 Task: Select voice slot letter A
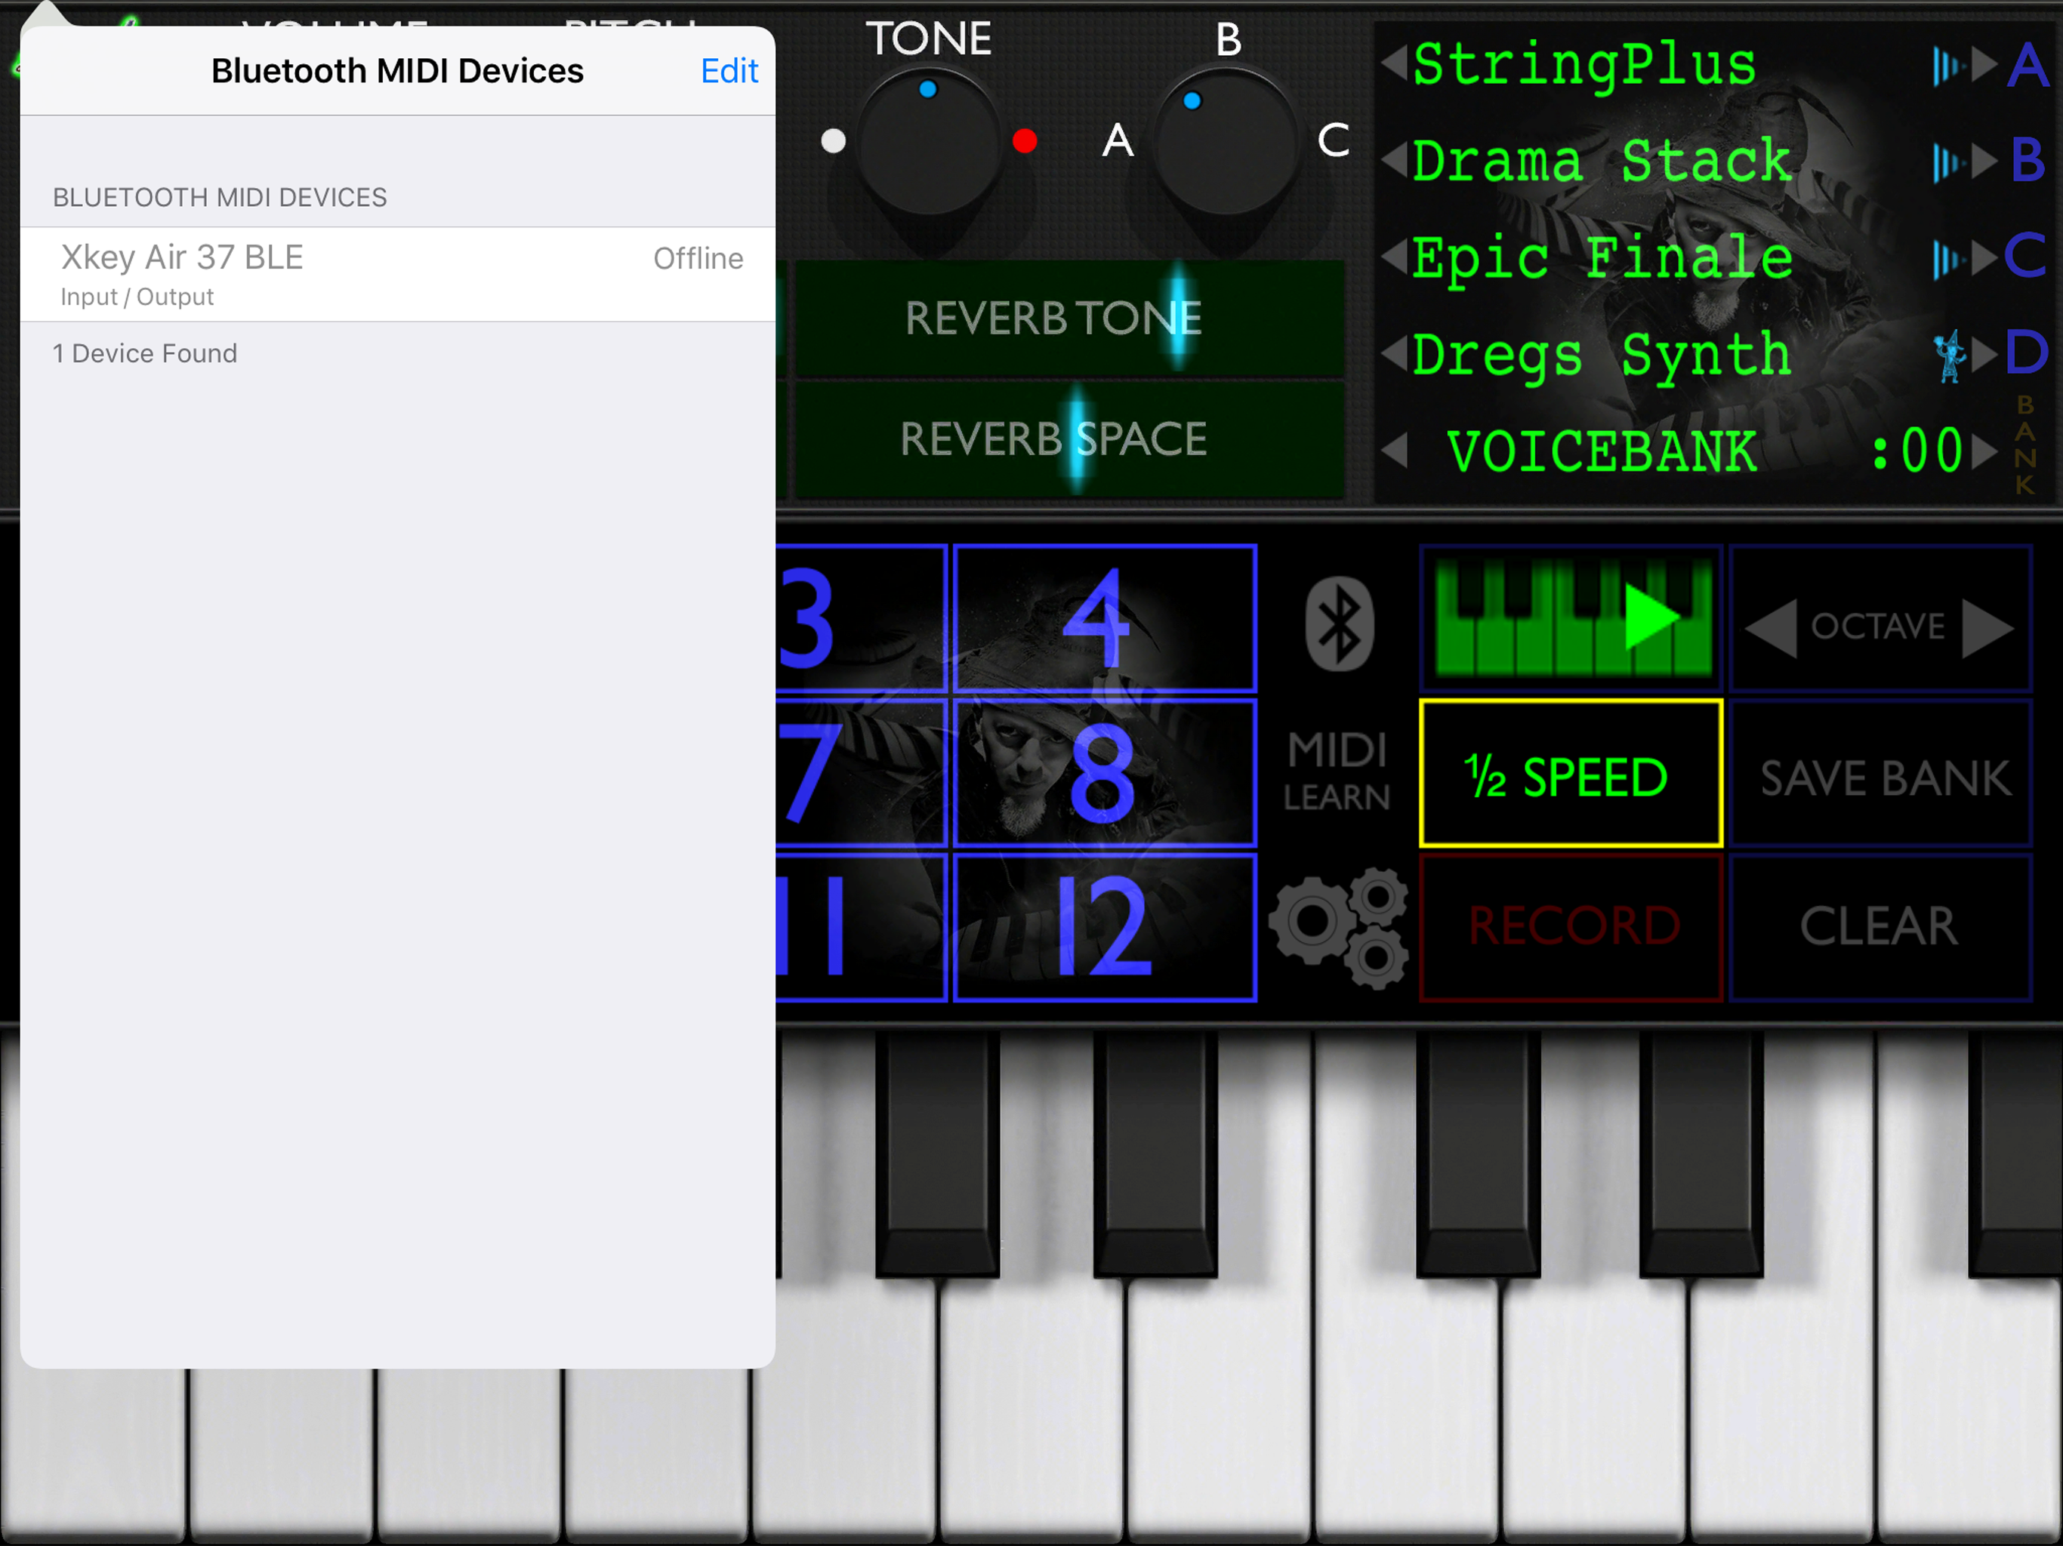point(2028,66)
